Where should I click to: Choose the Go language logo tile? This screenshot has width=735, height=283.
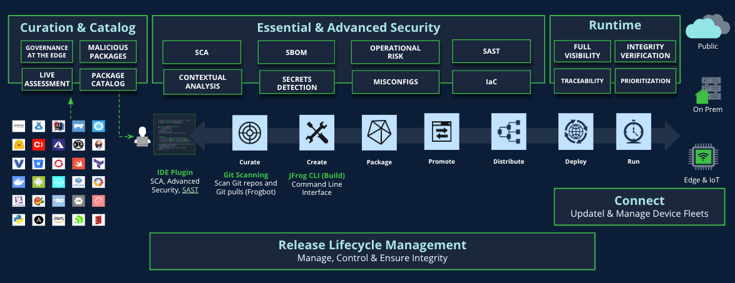pyautogui.click(x=59, y=201)
